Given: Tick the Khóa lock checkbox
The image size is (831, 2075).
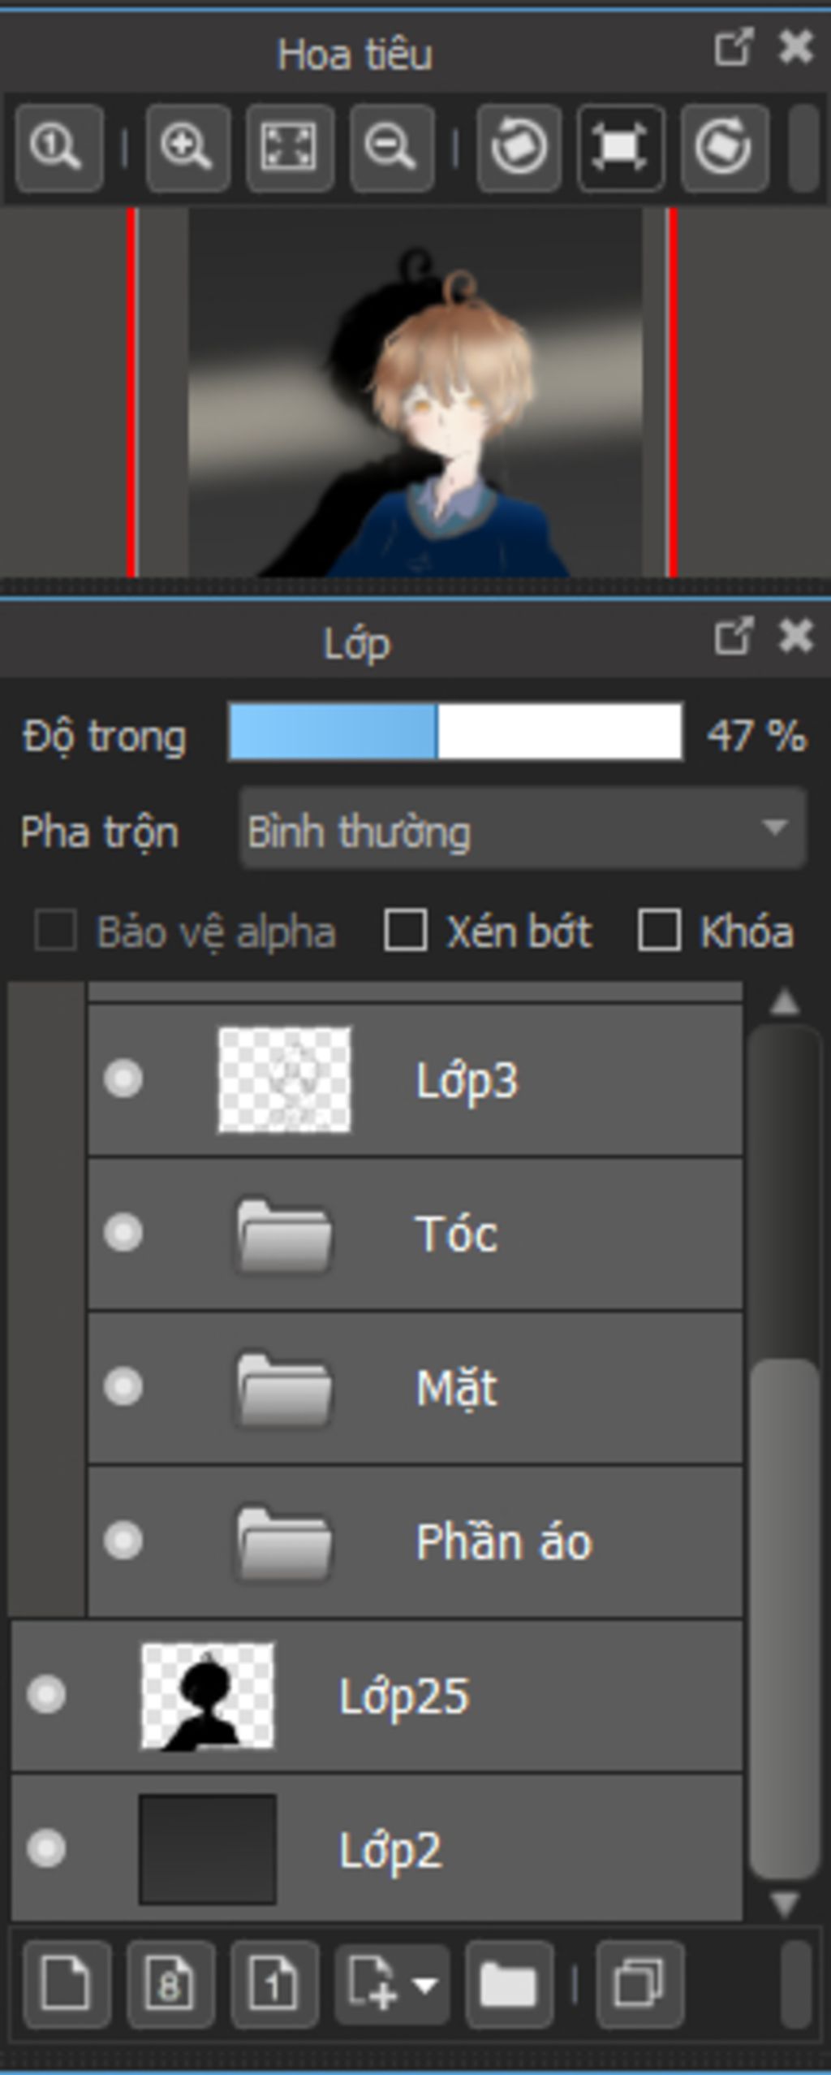Looking at the screenshot, I should pos(659,930).
